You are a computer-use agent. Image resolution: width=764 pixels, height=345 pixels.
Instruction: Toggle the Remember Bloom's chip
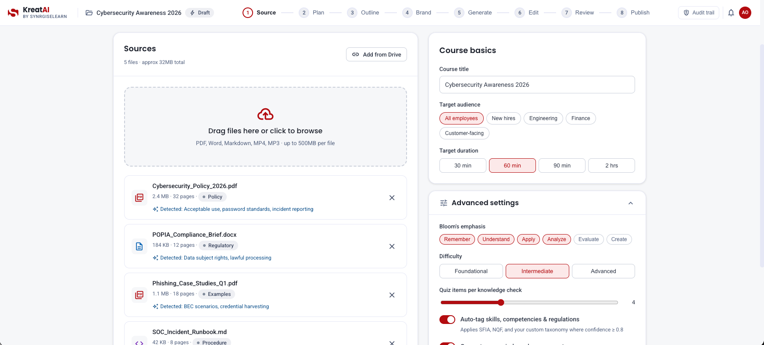457,239
